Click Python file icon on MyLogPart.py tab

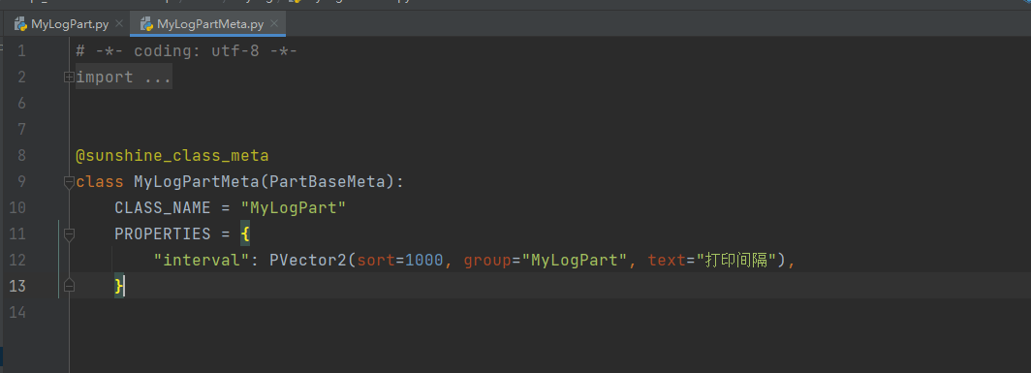pyautogui.click(x=21, y=24)
